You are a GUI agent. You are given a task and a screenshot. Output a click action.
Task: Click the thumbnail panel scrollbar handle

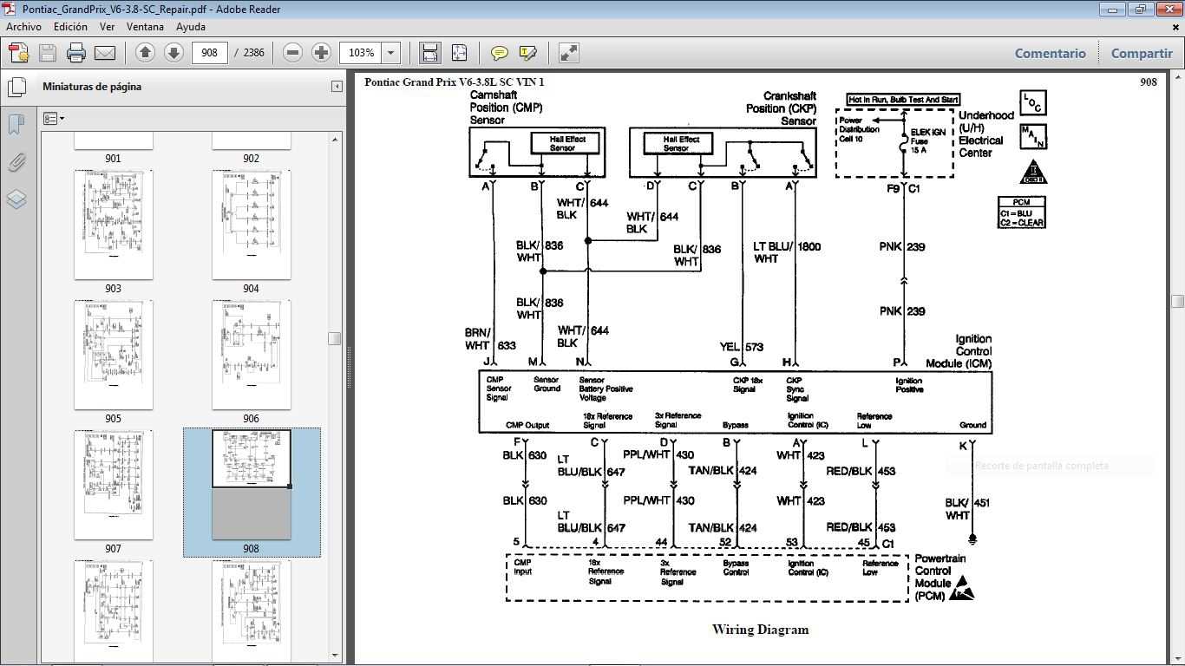pos(335,338)
